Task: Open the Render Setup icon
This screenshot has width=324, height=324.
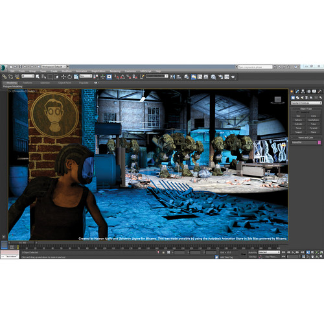Action: tap(220, 76)
